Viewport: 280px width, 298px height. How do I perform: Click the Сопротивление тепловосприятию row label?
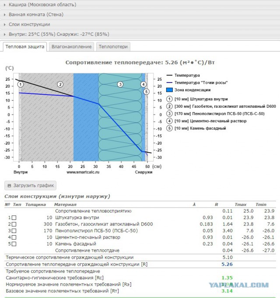pyautogui.click(x=93, y=211)
